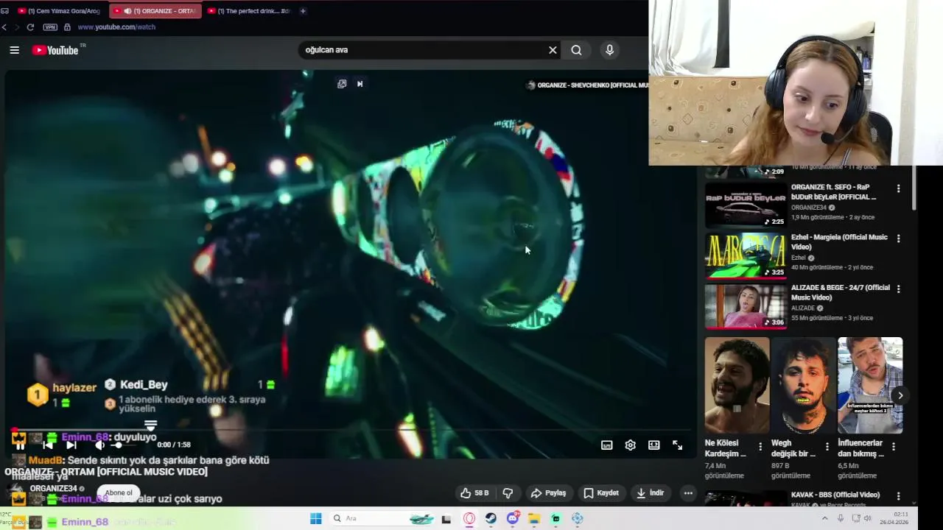Viewport: 943px width, 530px height.
Task: Pop out the video with the detach icon
Action: [x=342, y=84]
